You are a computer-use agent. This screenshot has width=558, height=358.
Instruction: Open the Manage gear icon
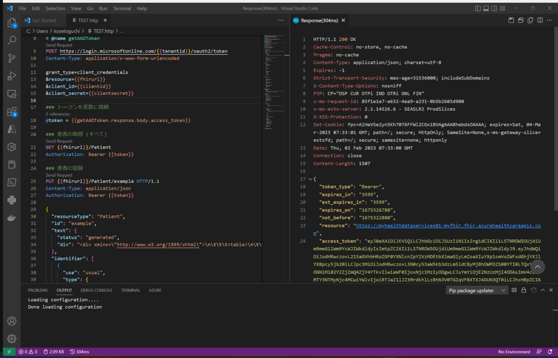[12, 339]
